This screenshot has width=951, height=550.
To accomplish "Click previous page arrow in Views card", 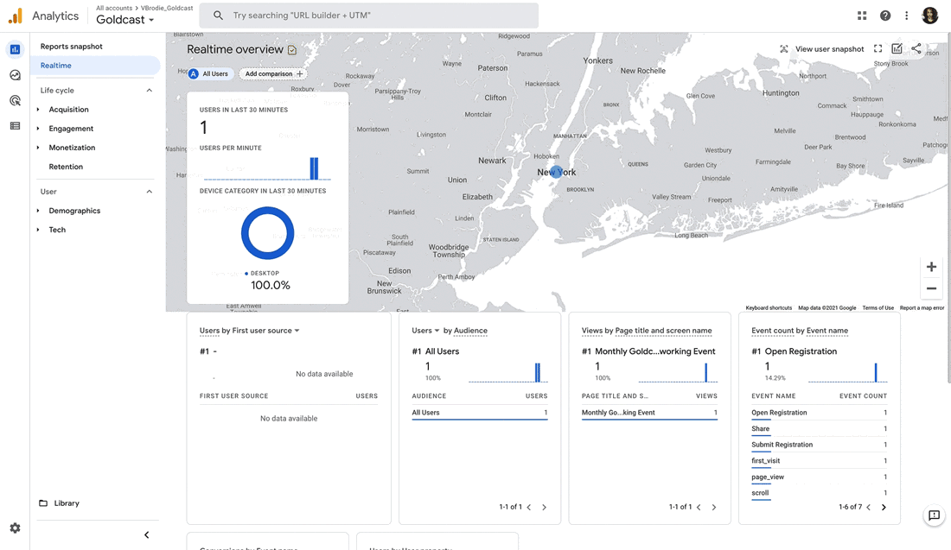I will tap(699, 508).
